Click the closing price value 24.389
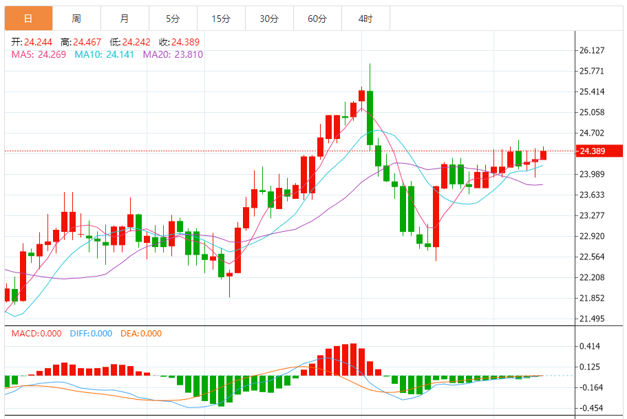The image size is (627, 419). coord(186,42)
